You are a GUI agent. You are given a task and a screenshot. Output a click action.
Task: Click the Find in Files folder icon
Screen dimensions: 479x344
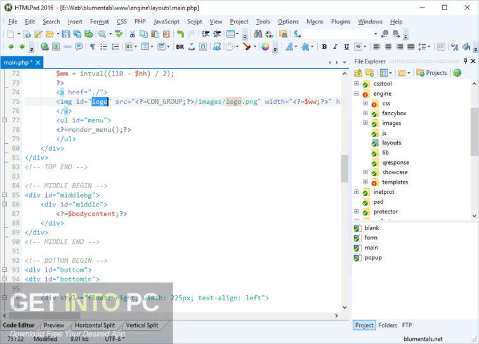click(283, 34)
